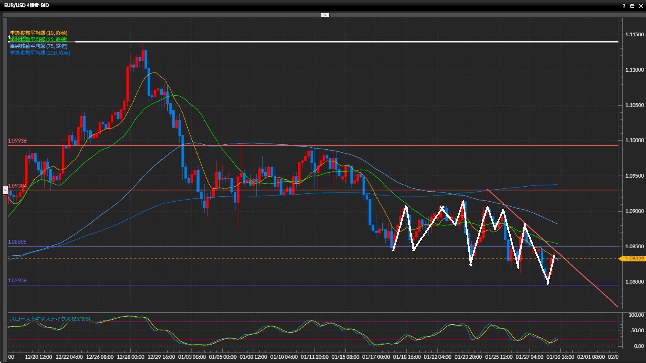The height and width of the screenshot is (363, 646).
Task: Click the 1.10000 price axis label
Action: pos(634,140)
